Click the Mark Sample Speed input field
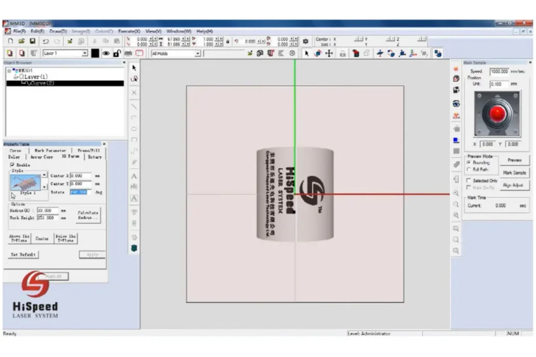Image resolution: width=536 pixels, height=357 pixels. [x=500, y=71]
